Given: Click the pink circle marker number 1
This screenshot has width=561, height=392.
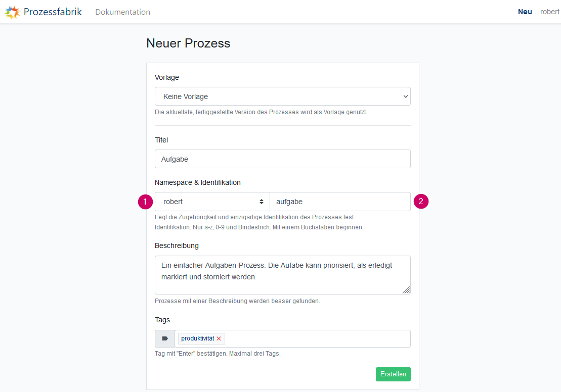Looking at the screenshot, I should click(145, 202).
